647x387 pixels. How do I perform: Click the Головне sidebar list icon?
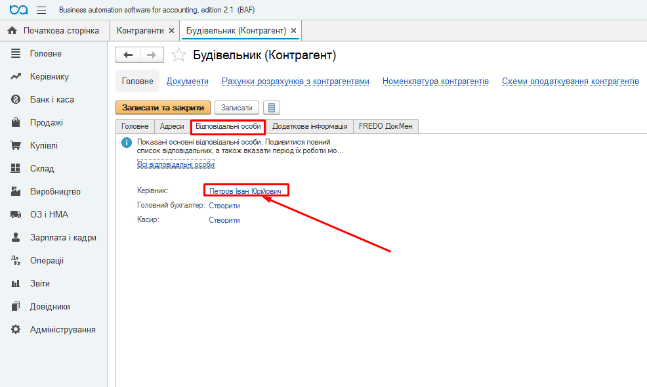[16, 53]
